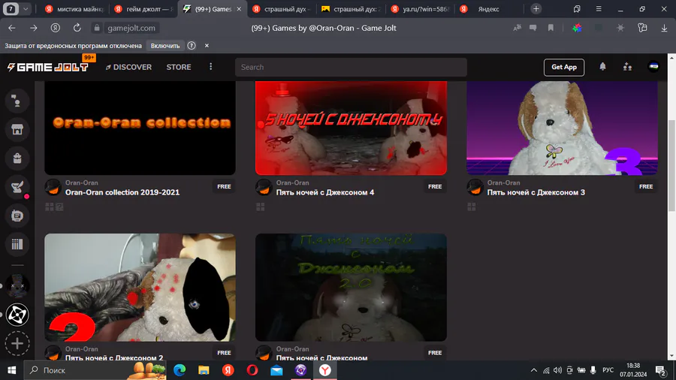Viewport: 676px width, 380px height.
Task: Open 'Oran-Oran collection 2019-2021' title link
Action: pyautogui.click(x=122, y=192)
